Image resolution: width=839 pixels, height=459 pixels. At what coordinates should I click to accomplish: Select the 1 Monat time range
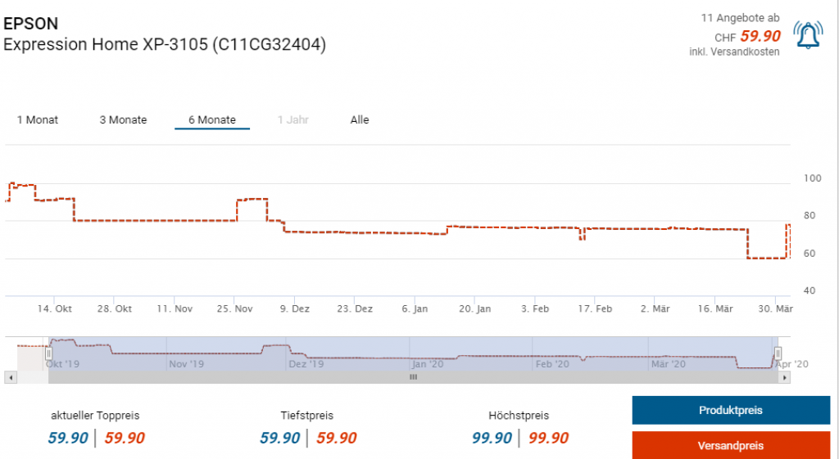38,120
